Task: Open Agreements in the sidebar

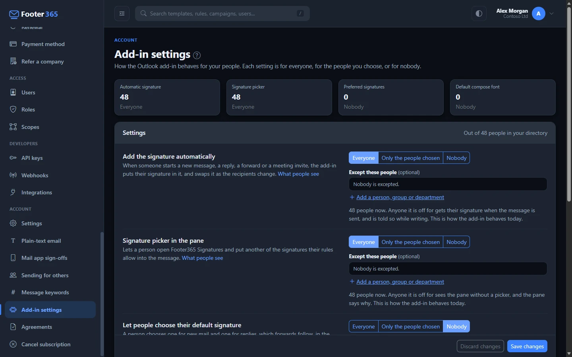Action: [x=50, y=327]
